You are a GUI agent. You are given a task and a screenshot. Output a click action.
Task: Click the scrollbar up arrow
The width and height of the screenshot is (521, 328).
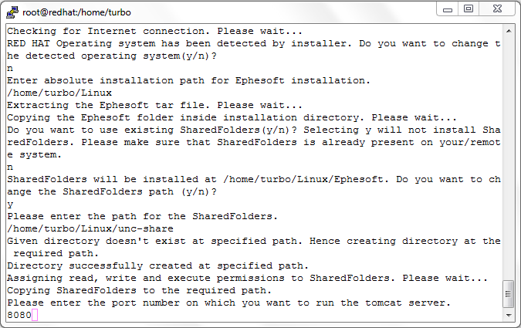(509, 31)
